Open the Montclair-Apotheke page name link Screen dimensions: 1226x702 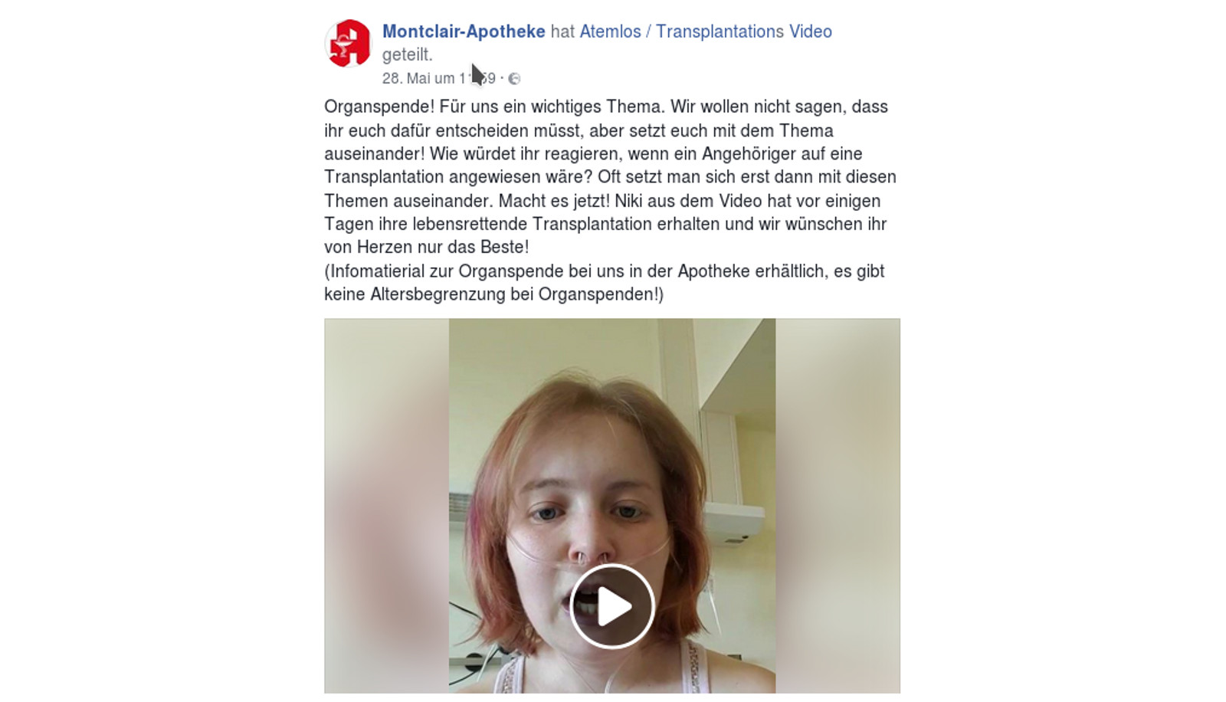click(464, 31)
